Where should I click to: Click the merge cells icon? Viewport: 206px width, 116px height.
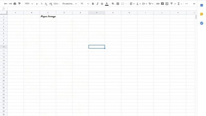click(x=123, y=4)
